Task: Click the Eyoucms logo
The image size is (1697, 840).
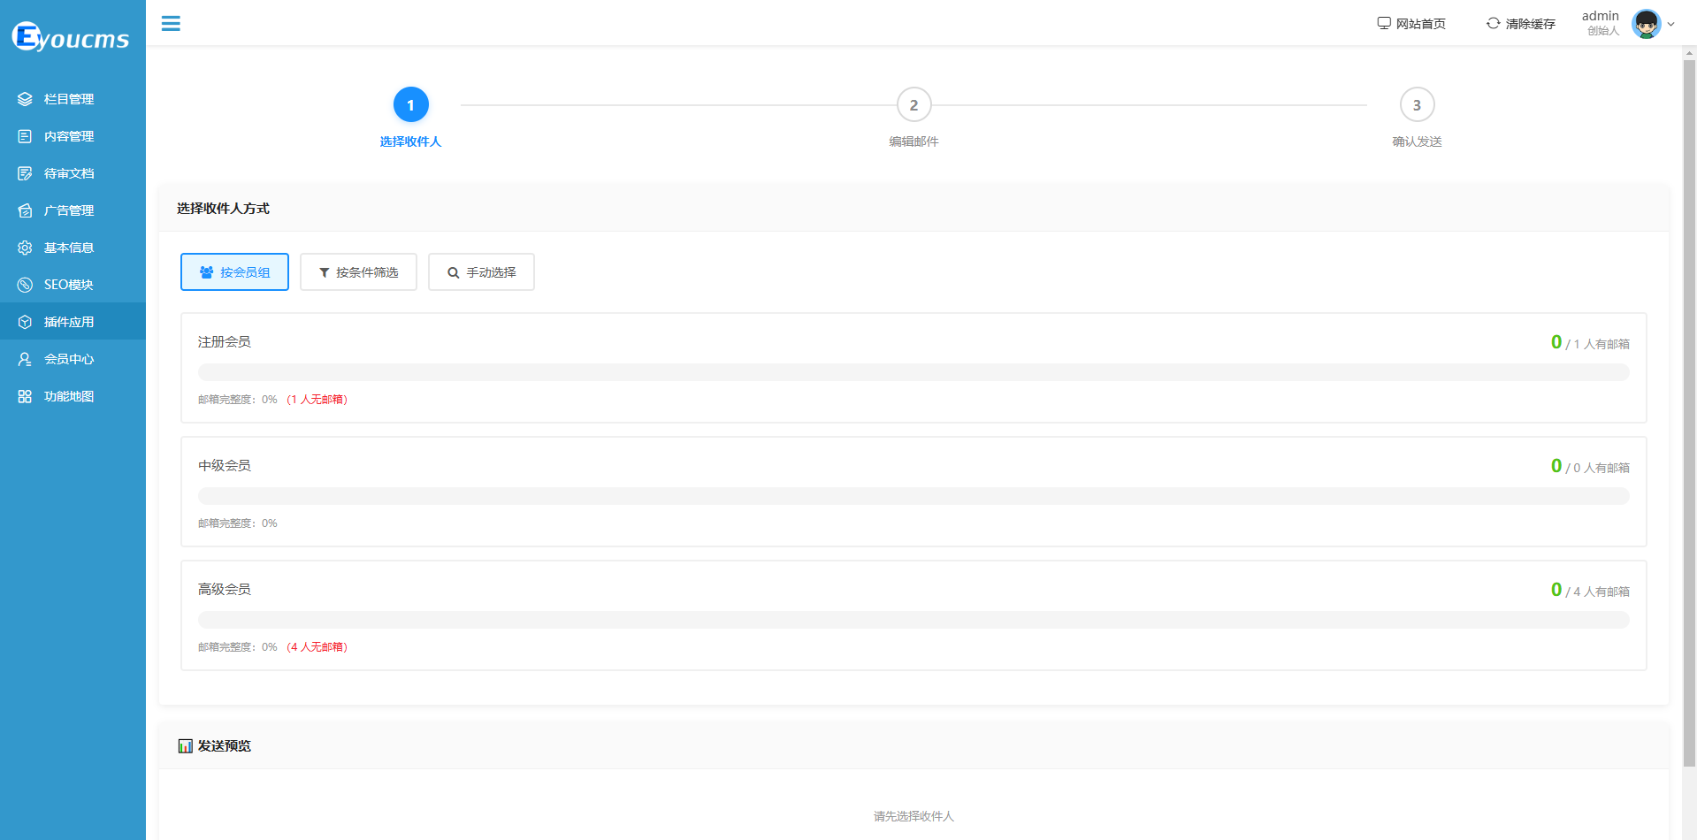Action: [71, 37]
